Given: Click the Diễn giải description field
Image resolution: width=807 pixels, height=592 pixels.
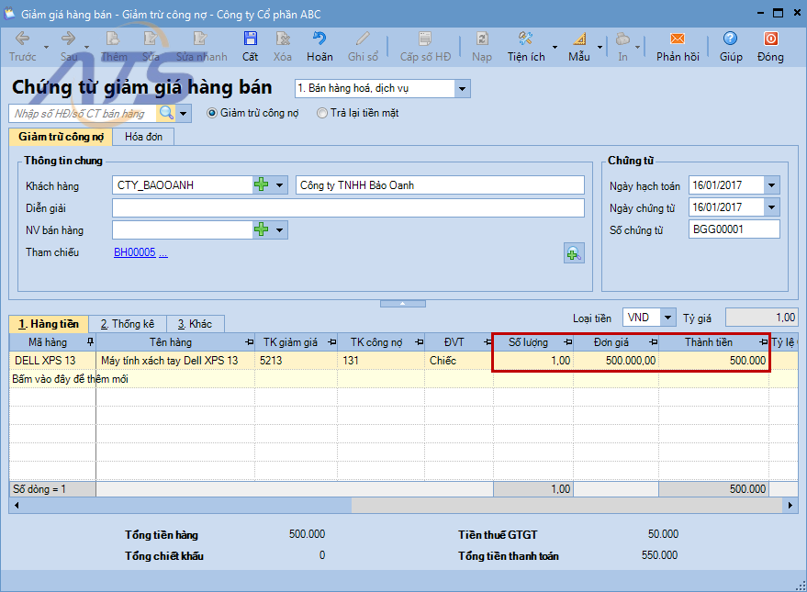Looking at the screenshot, I should [x=348, y=208].
